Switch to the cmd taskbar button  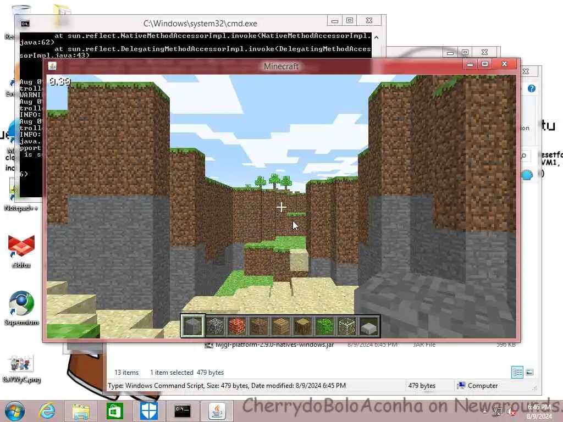pos(183,411)
